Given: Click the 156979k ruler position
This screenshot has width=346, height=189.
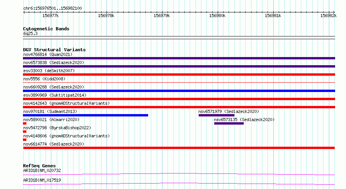Looking at the screenshot, I should click(x=162, y=16).
